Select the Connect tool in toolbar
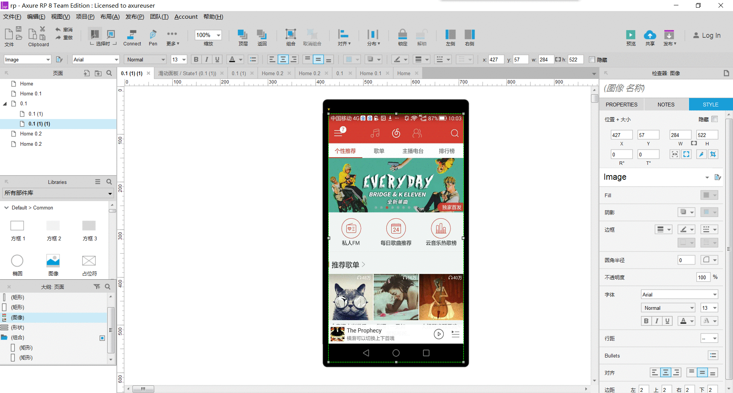Image resolution: width=733 pixels, height=393 pixels. point(132,37)
